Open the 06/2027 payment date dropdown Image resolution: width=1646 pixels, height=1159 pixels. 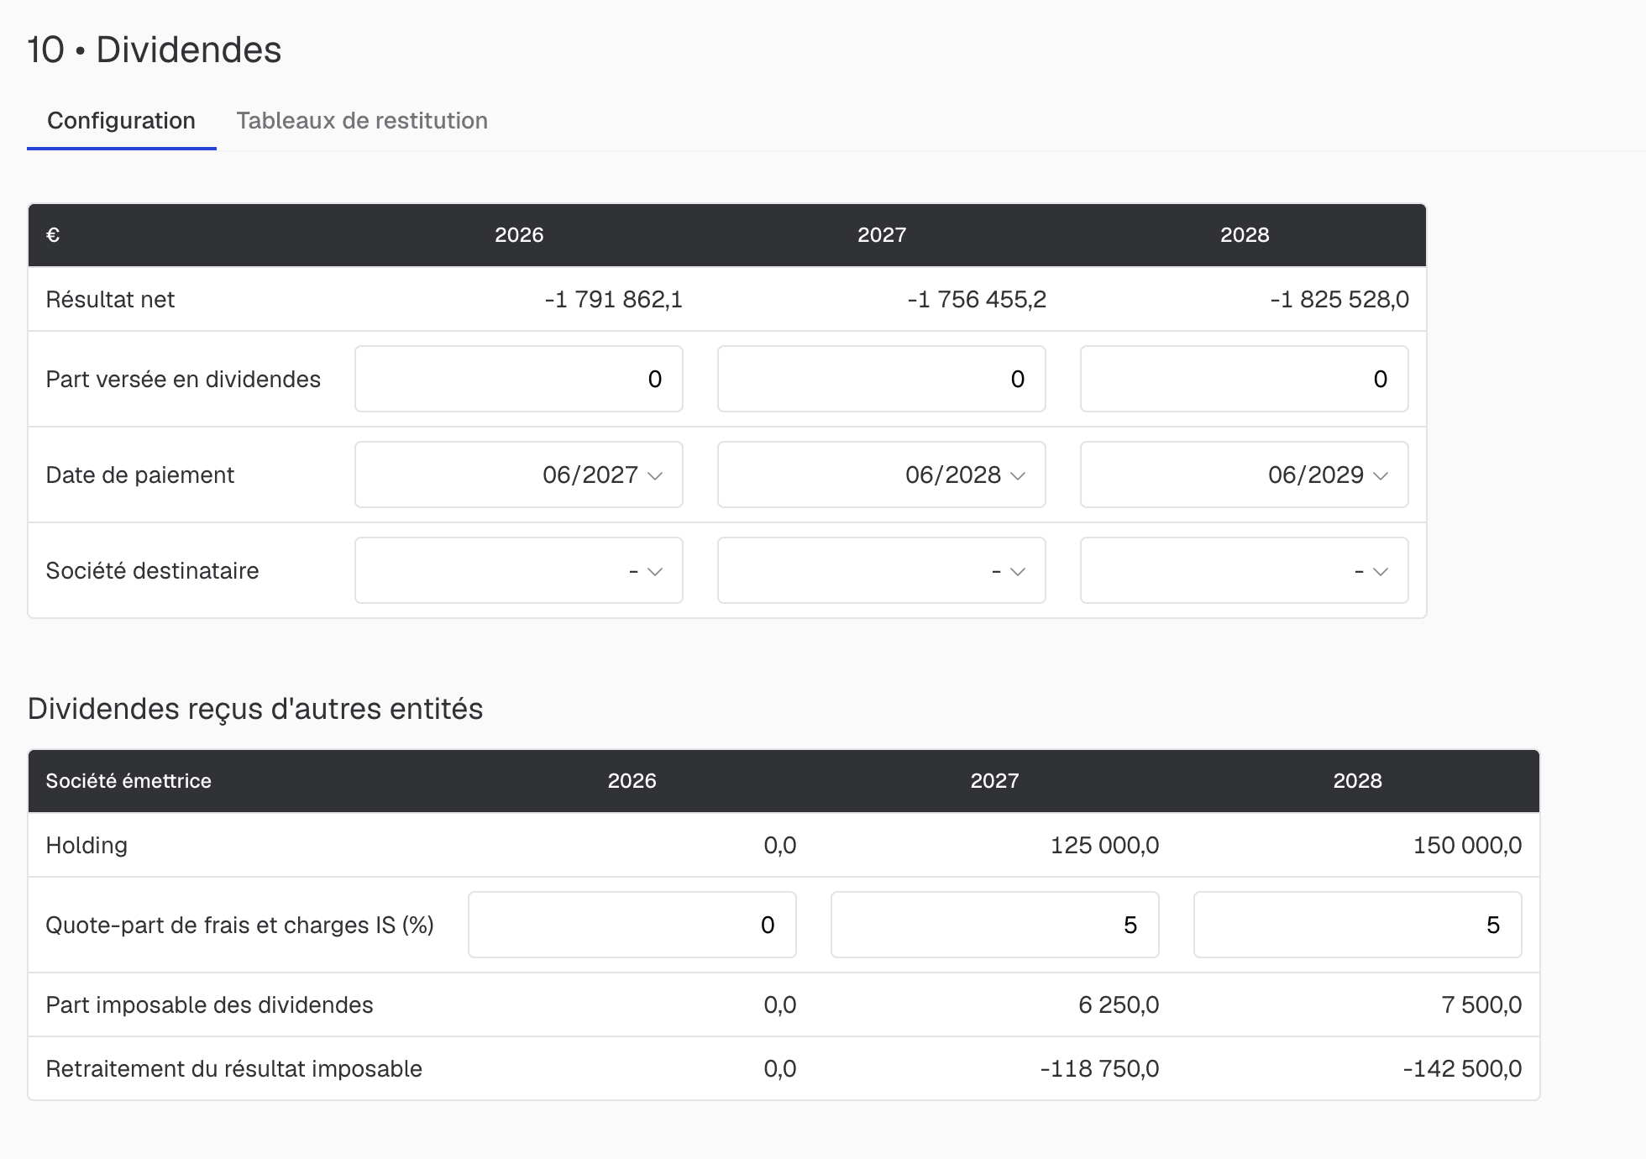(x=519, y=475)
